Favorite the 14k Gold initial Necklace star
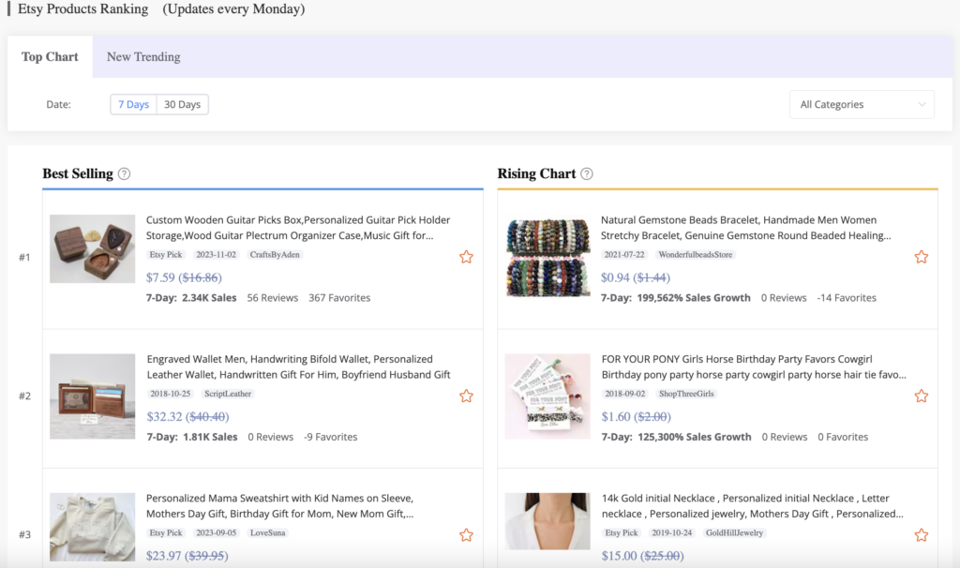 coord(921,535)
